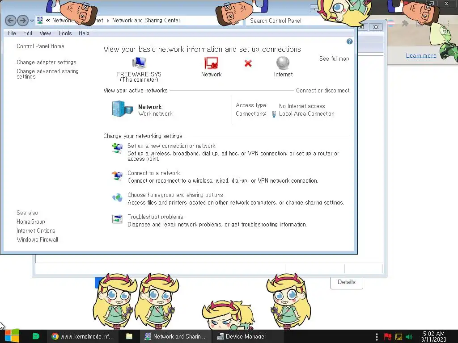This screenshot has width=458, height=343.
Task: Open Set up a new connection or network
Action: coord(171,146)
